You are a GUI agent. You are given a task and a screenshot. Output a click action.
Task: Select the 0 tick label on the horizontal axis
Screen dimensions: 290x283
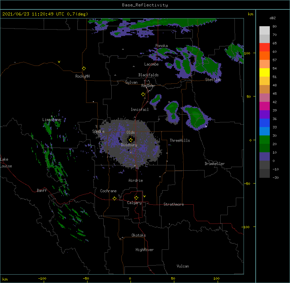click(130, 278)
